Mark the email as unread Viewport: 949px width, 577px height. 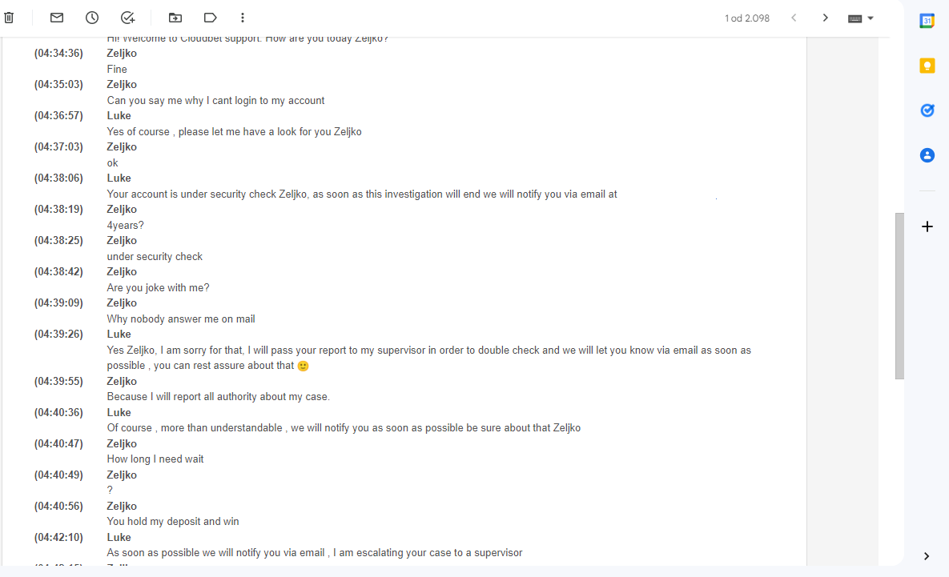point(57,18)
